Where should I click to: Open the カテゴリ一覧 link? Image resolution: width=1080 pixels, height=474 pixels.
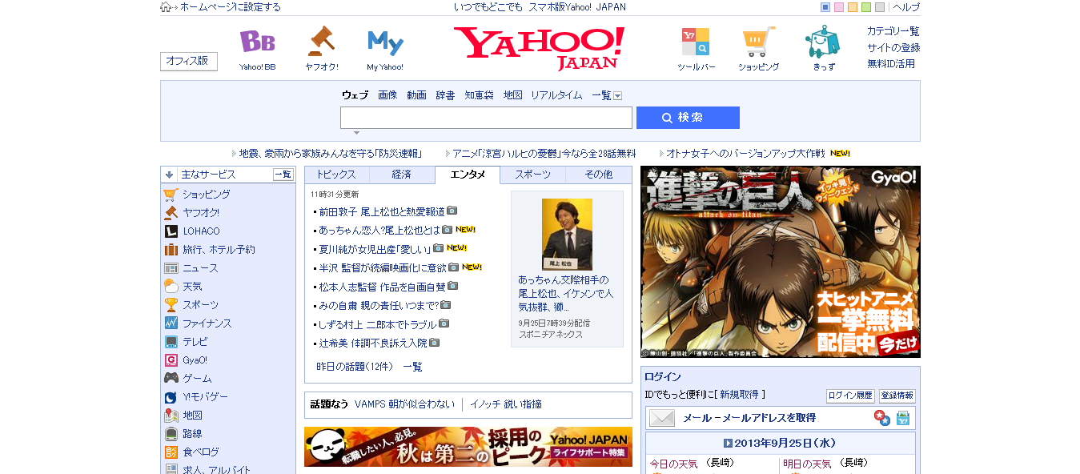[893, 31]
